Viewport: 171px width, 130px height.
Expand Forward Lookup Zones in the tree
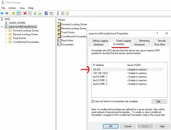click(x=6, y=31)
